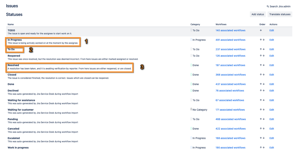This screenshot has width=293, height=150.
Task: Move TODO status down in order
Action: [x=261, y=30]
